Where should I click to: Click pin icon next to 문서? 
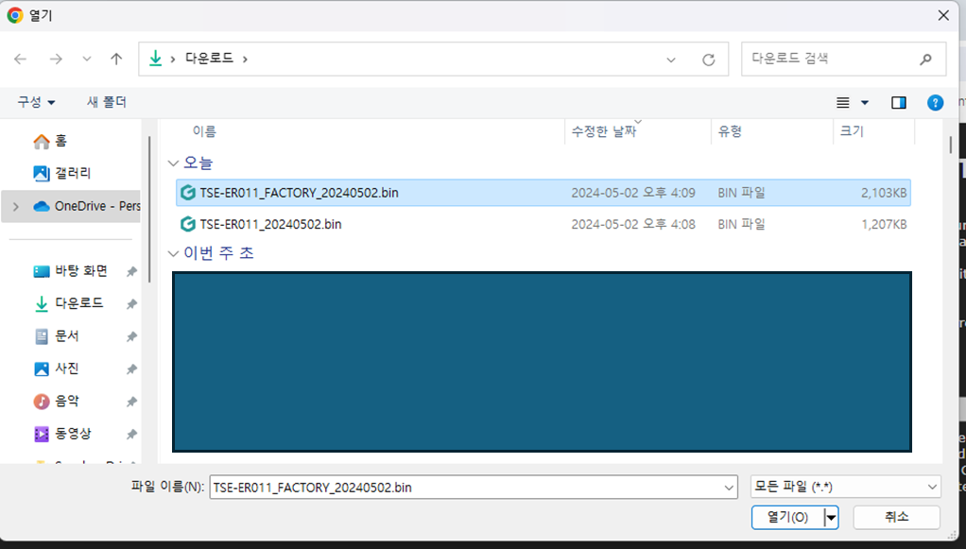click(x=131, y=337)
